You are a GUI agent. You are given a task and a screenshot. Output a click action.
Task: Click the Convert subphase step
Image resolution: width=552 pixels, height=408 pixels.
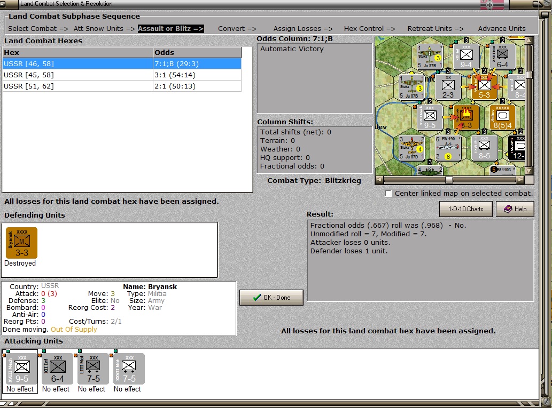(x=237, y=28)
